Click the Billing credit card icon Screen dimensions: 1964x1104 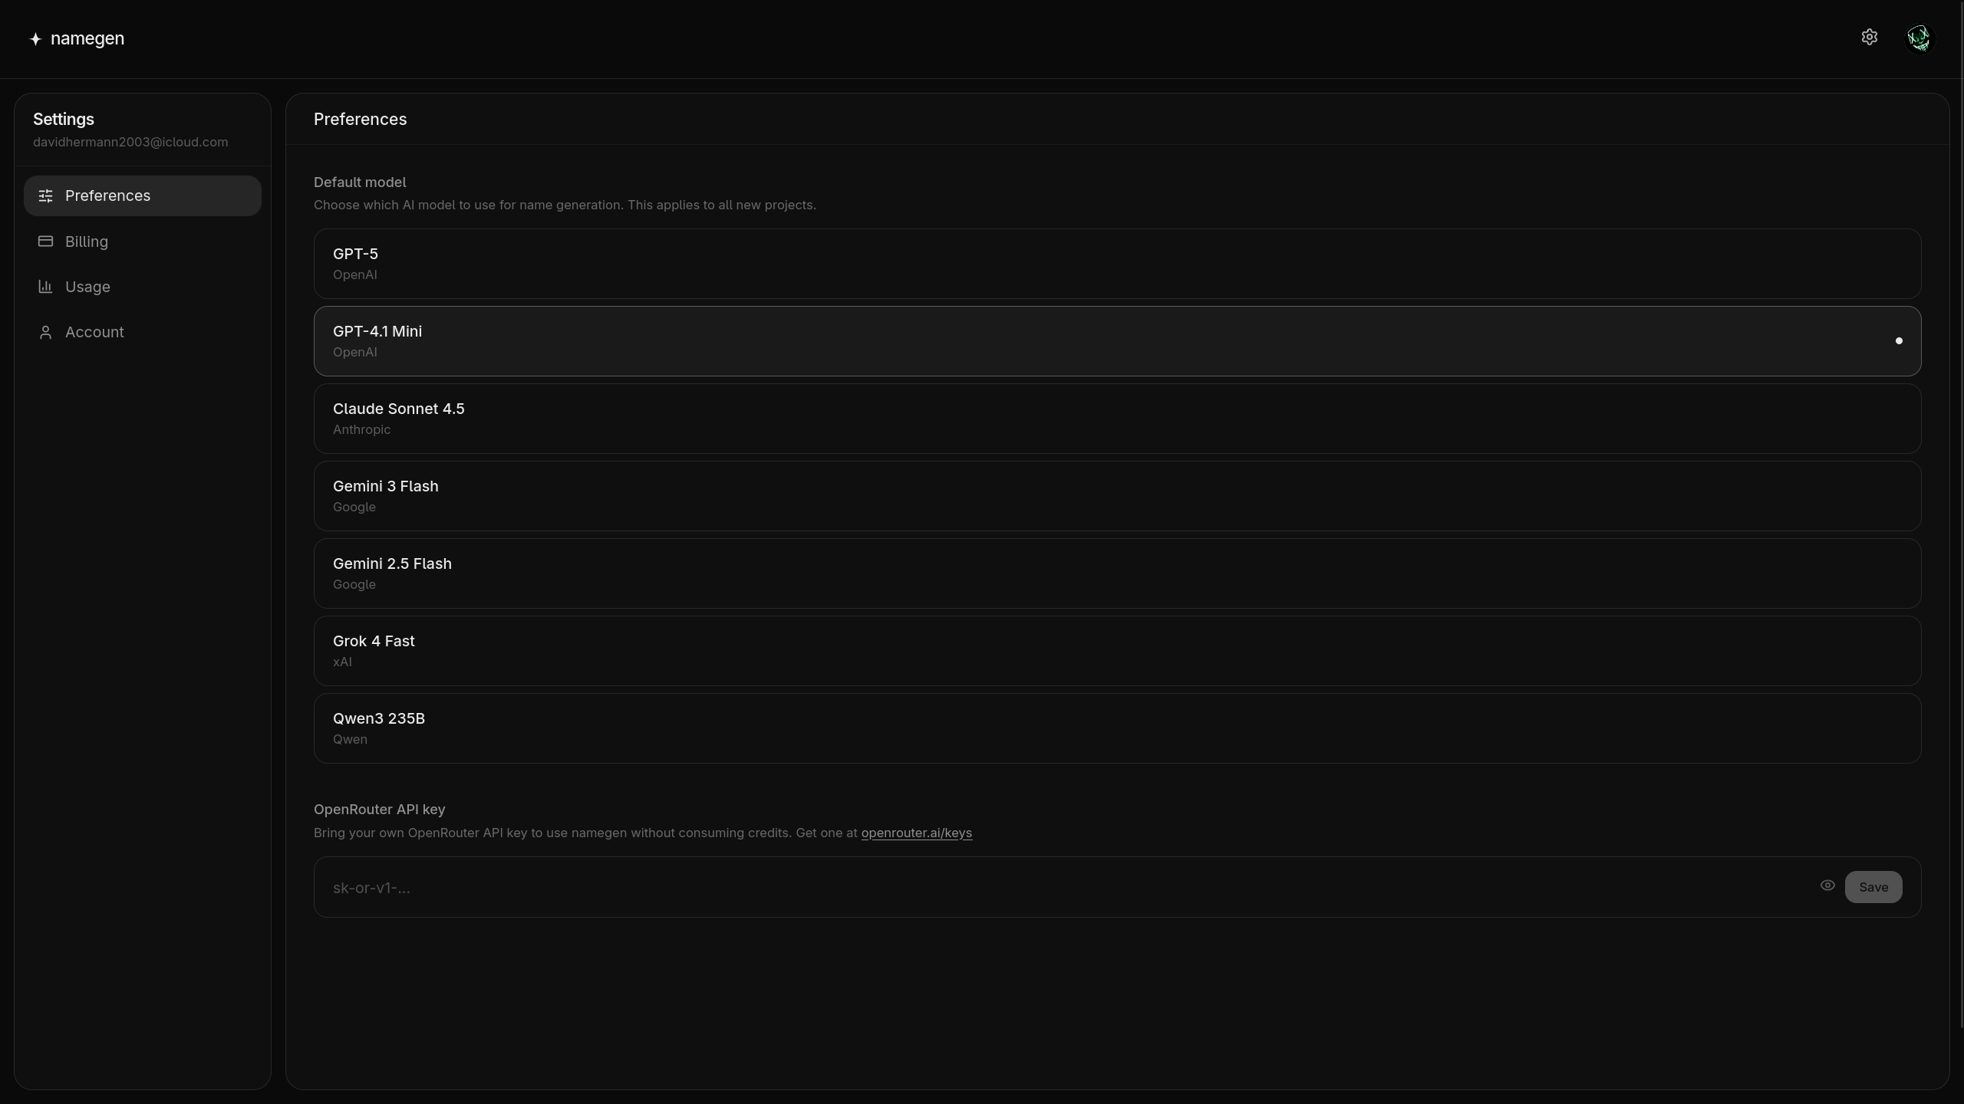pyautogui.click(x=46, y=242)
